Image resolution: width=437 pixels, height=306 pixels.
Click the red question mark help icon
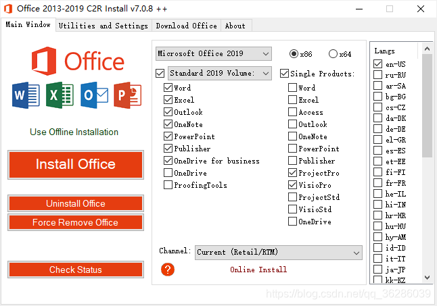[x=168, y=270]
